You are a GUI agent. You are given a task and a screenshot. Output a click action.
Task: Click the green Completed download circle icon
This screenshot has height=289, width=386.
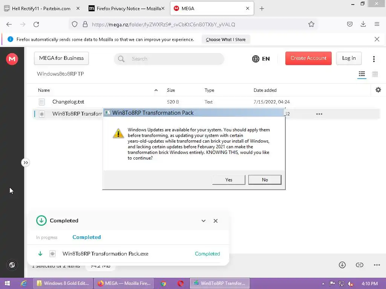click(41, 221)
